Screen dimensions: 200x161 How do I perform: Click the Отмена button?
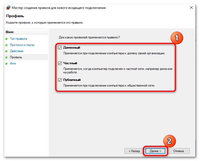coord(178,151)
